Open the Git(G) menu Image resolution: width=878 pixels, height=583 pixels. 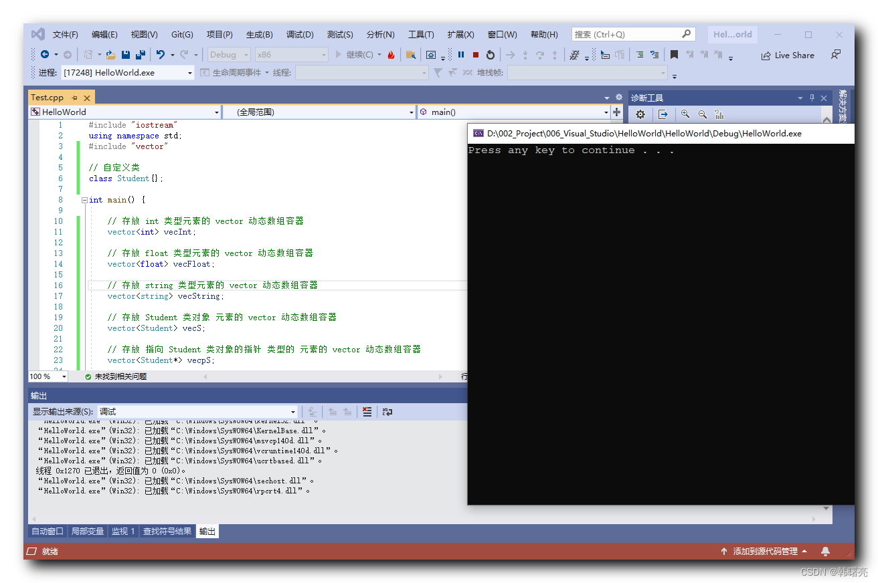182,35
